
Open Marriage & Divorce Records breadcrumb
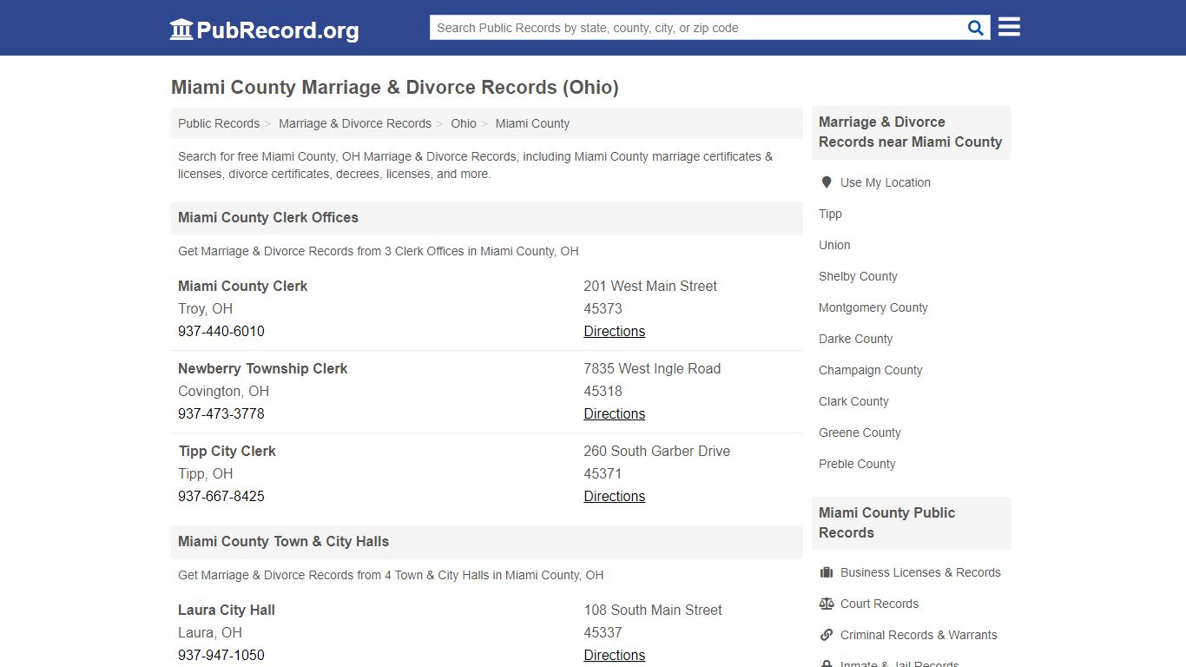pyautogui.click(x=355, y=123)
